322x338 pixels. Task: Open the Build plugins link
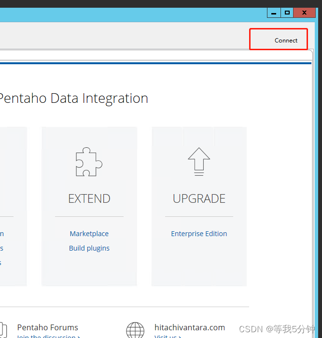pyautogui.click(x=89, y=248)
